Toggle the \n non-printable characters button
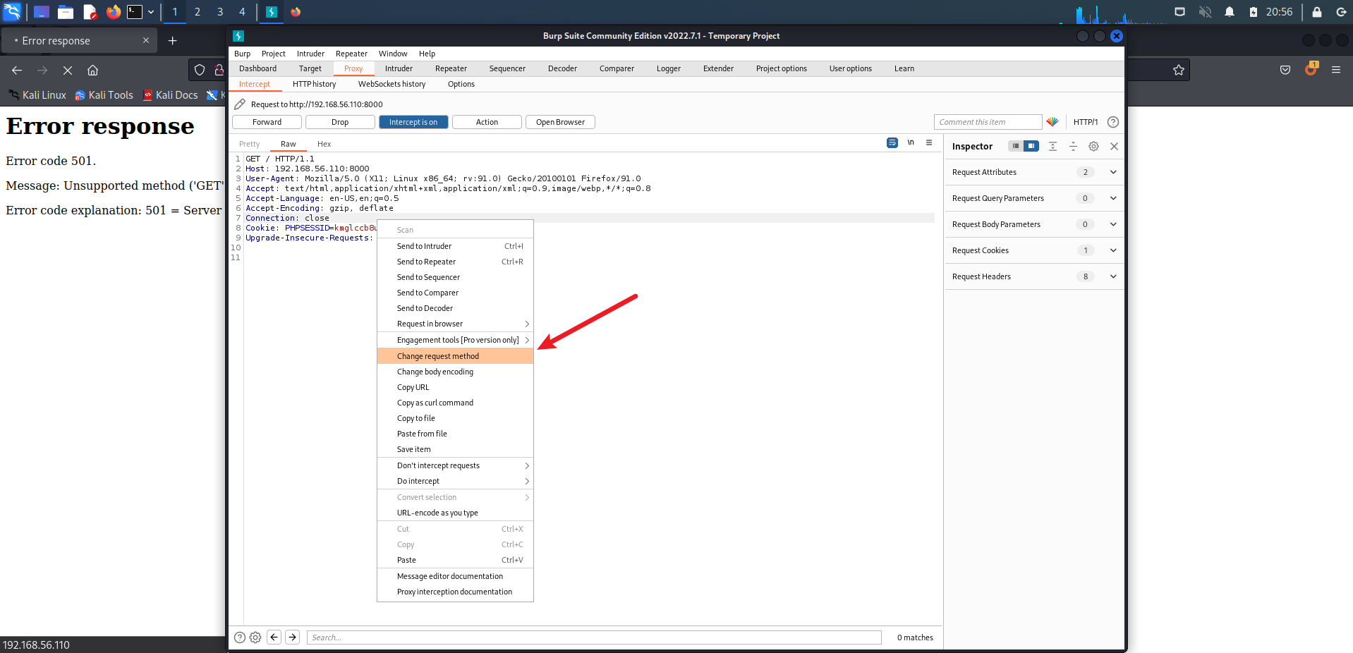This screenshot has height=653, width=1353. [911, 142]
